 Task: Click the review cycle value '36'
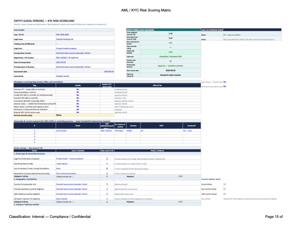pos(170,61)
